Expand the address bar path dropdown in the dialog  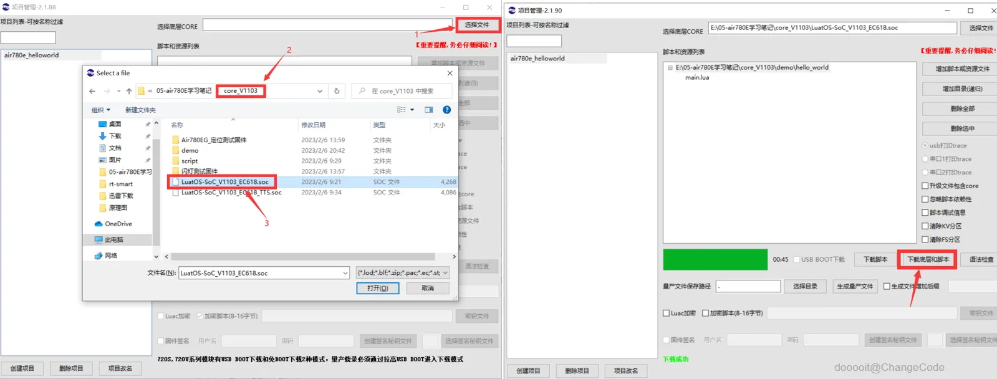pyautogui.click(x=320, y=91)
